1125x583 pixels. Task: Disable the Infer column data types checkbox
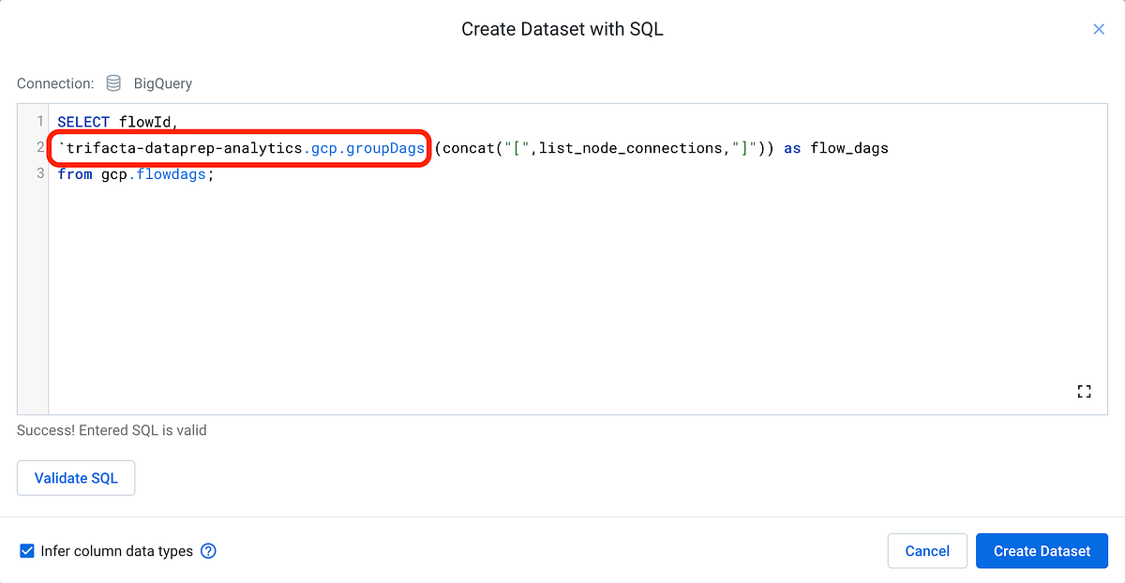click(x=26, y=551)
